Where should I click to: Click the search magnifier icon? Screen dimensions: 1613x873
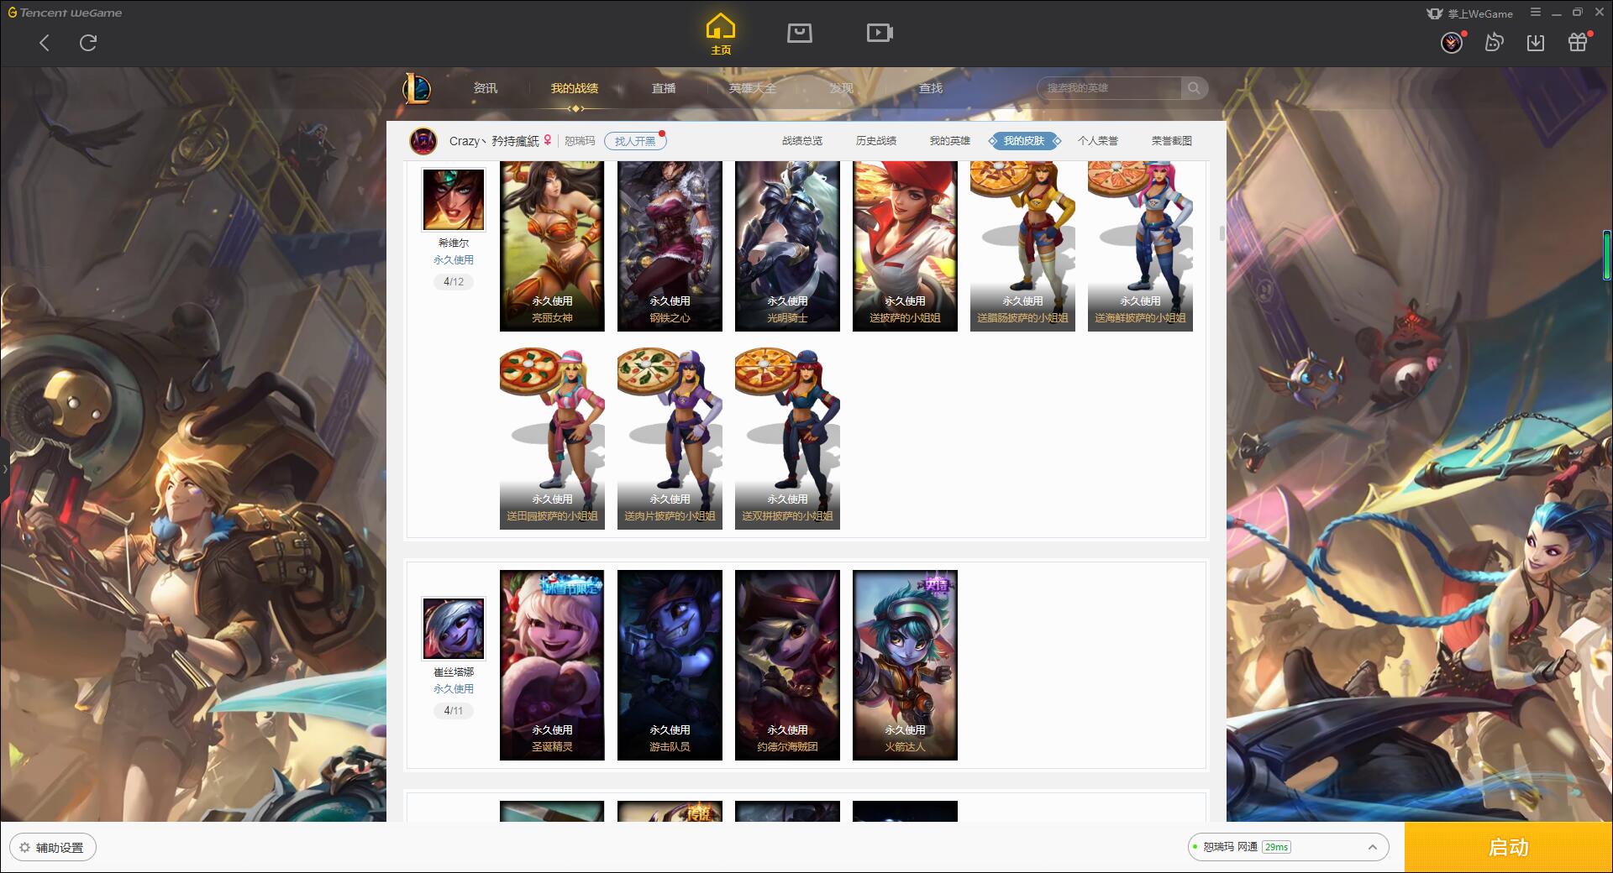point(1194,88)
